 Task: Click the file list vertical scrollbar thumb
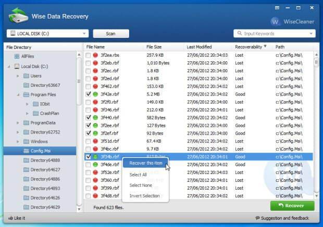316,62
